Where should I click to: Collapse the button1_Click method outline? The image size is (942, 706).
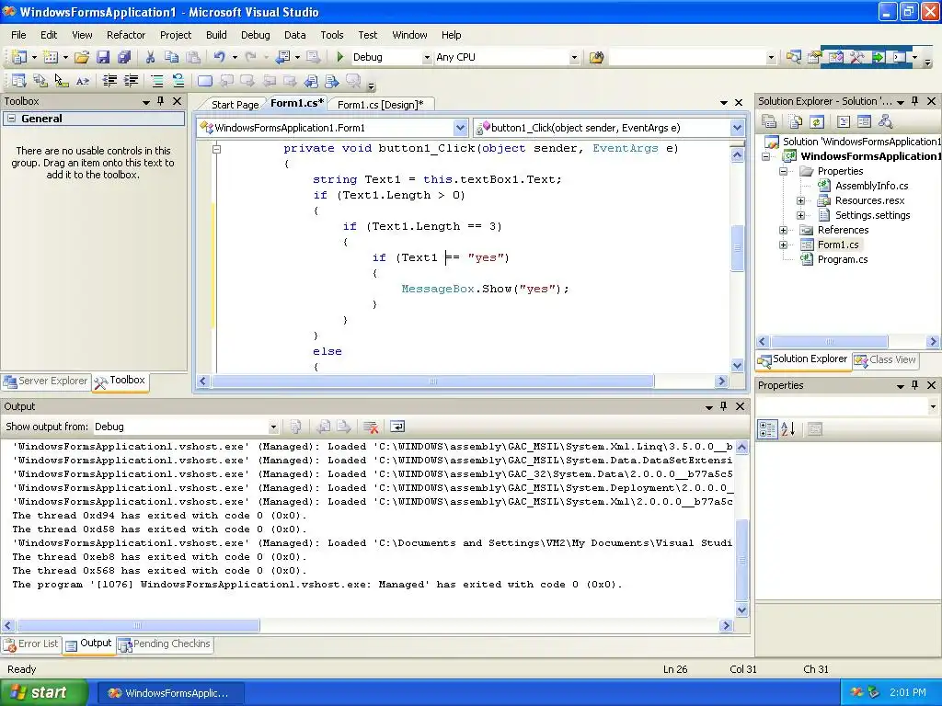click(217, 148)
